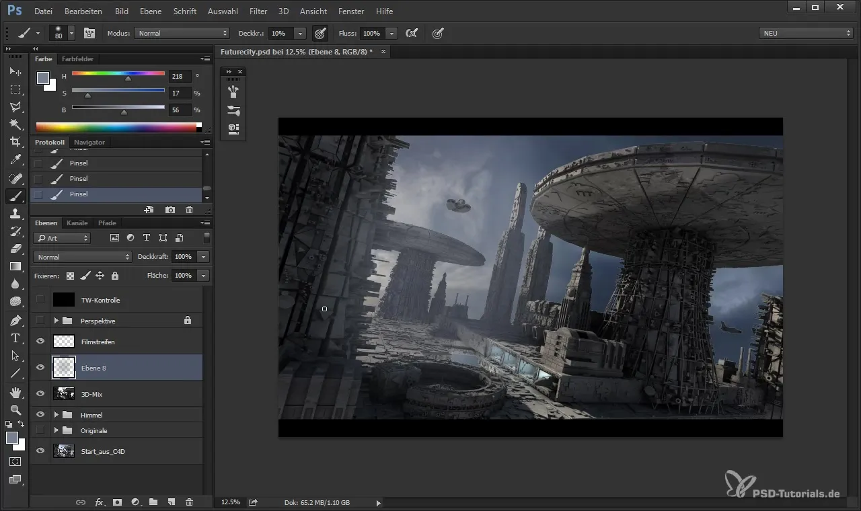Open layer styles fx button
The height and width of the screenshot is (511, 861).
pyautogui.click(x=99, y=502)
